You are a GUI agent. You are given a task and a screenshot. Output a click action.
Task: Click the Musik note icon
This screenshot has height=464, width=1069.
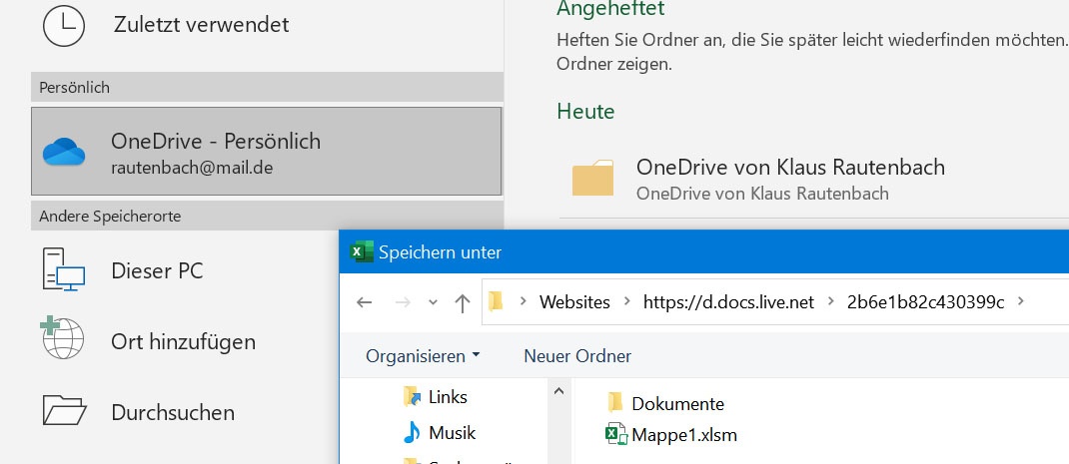click(411, 432)
